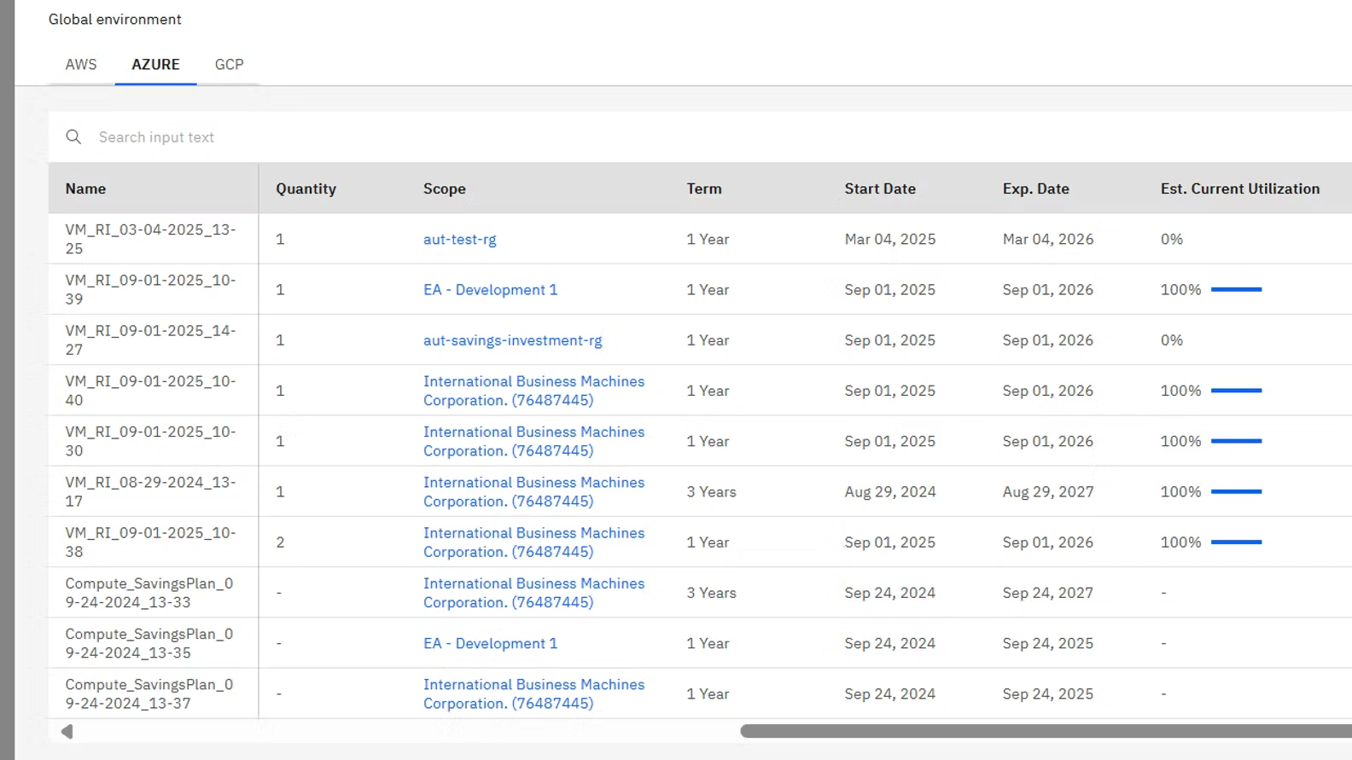Click the Scope column header

pyautogui.click(x=445, y=189)
